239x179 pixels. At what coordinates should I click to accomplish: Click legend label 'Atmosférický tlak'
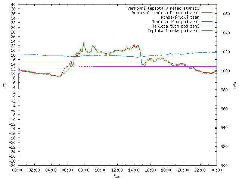coord(180,17)
